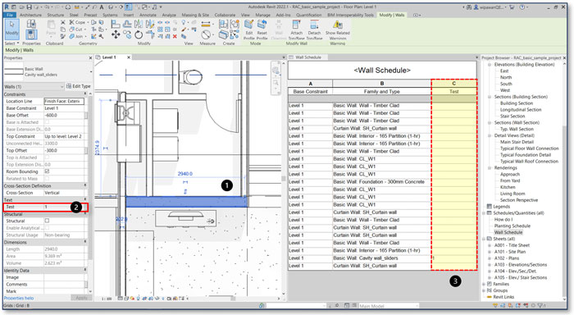Click the red Delete X icon
This screenshot has width=574, height=315.
175,36
